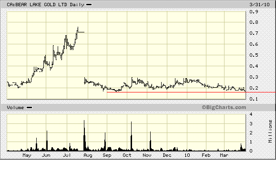Screen dimensions: 276x193
Task: Click the 'Dec' month label
Action: point(167,155)
